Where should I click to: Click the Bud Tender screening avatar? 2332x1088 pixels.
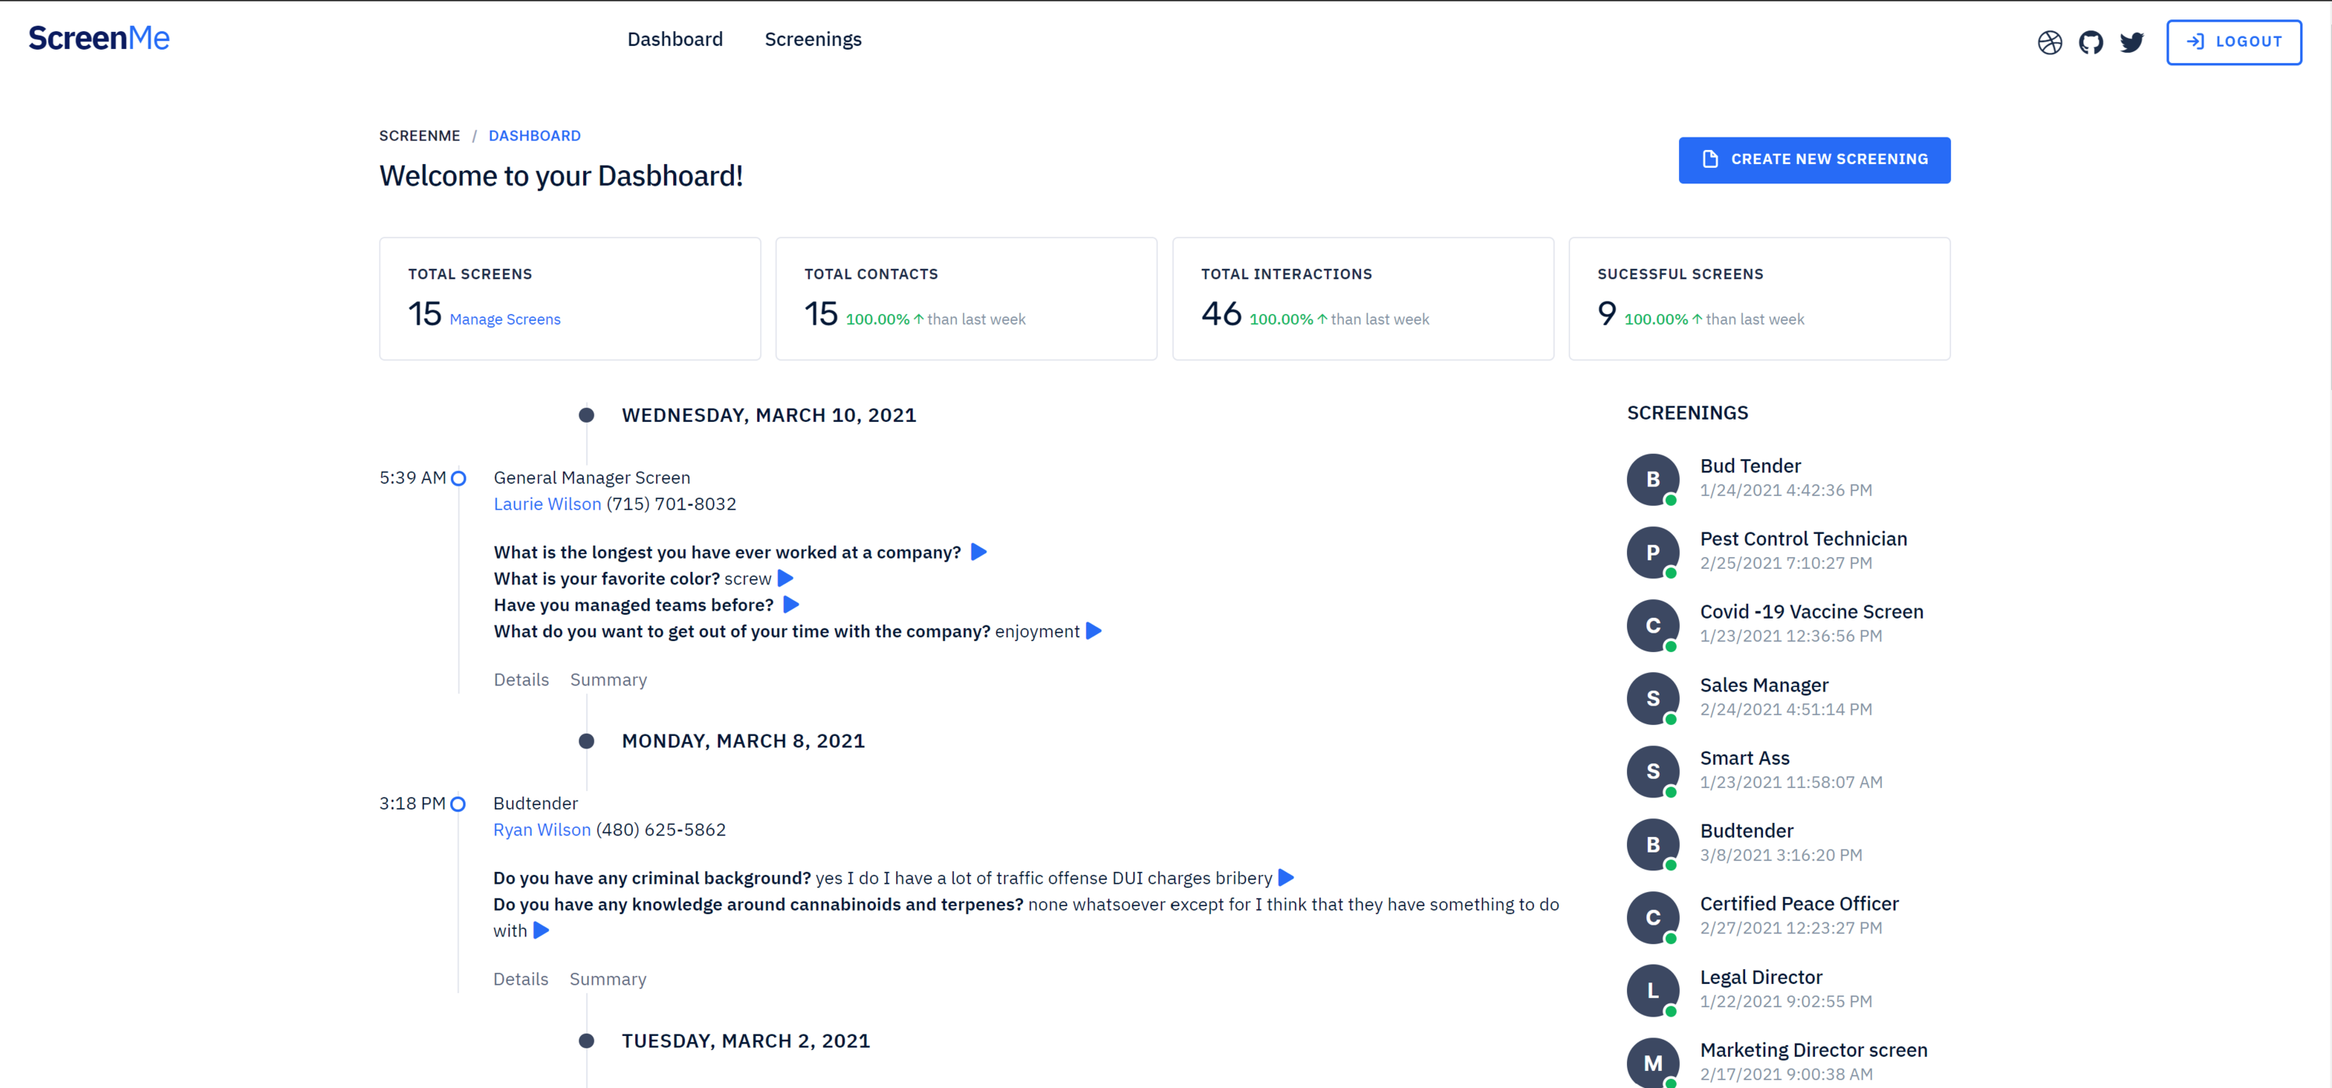click(1652, 479)
